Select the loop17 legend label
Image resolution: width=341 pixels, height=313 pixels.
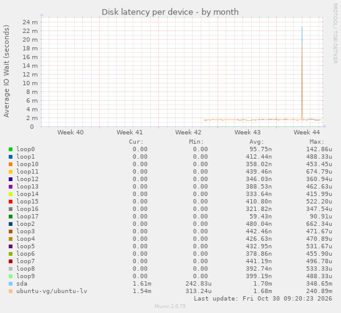point(27,217)
